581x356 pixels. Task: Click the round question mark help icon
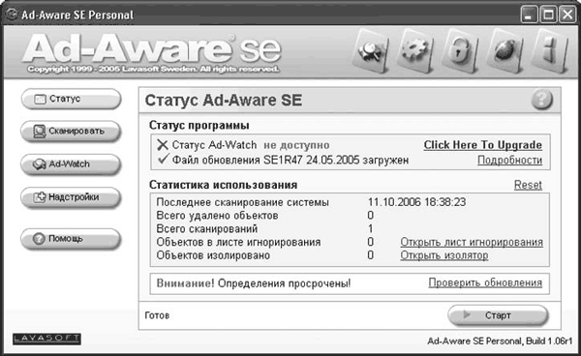tap(541, 100)
